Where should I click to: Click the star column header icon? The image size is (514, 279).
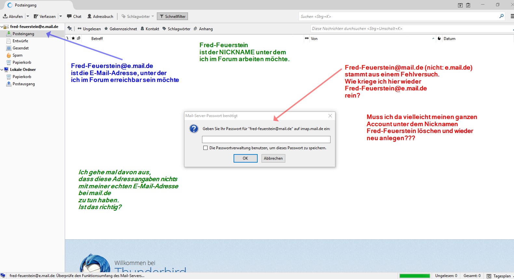[73, 38]
